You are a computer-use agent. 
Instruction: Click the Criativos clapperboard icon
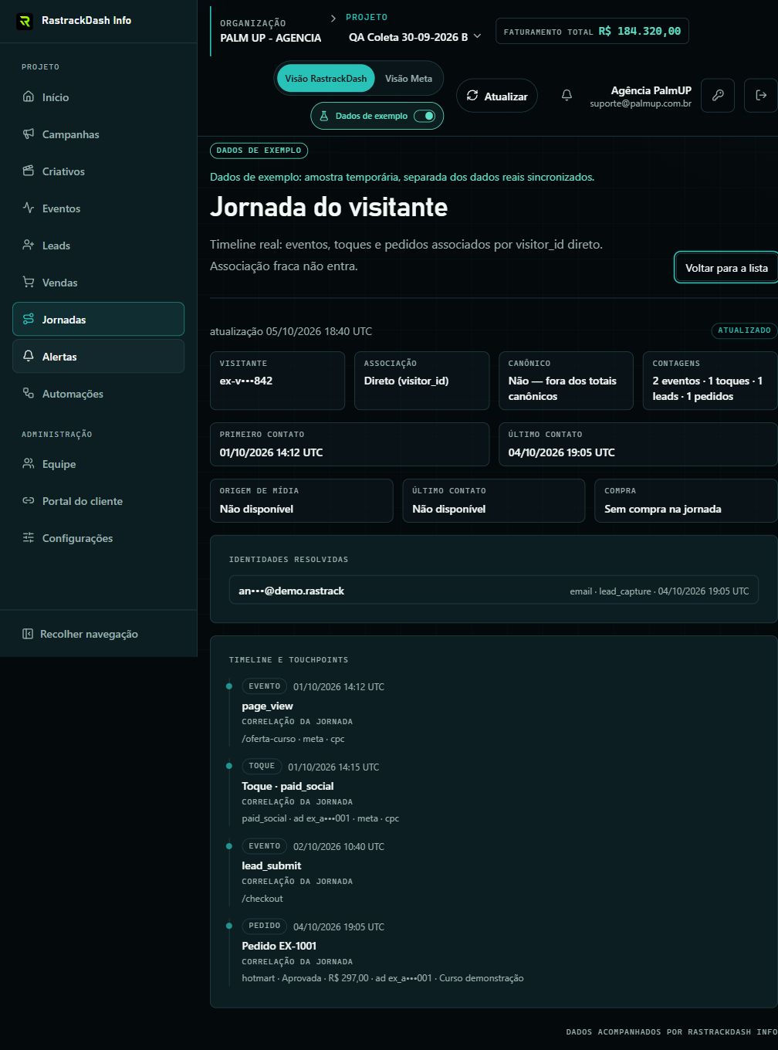[x=29, y=171]
